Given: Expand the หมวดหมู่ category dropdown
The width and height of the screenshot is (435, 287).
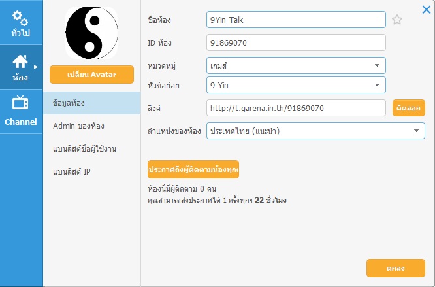Looking at the screenshot, I should pos(296,65).
